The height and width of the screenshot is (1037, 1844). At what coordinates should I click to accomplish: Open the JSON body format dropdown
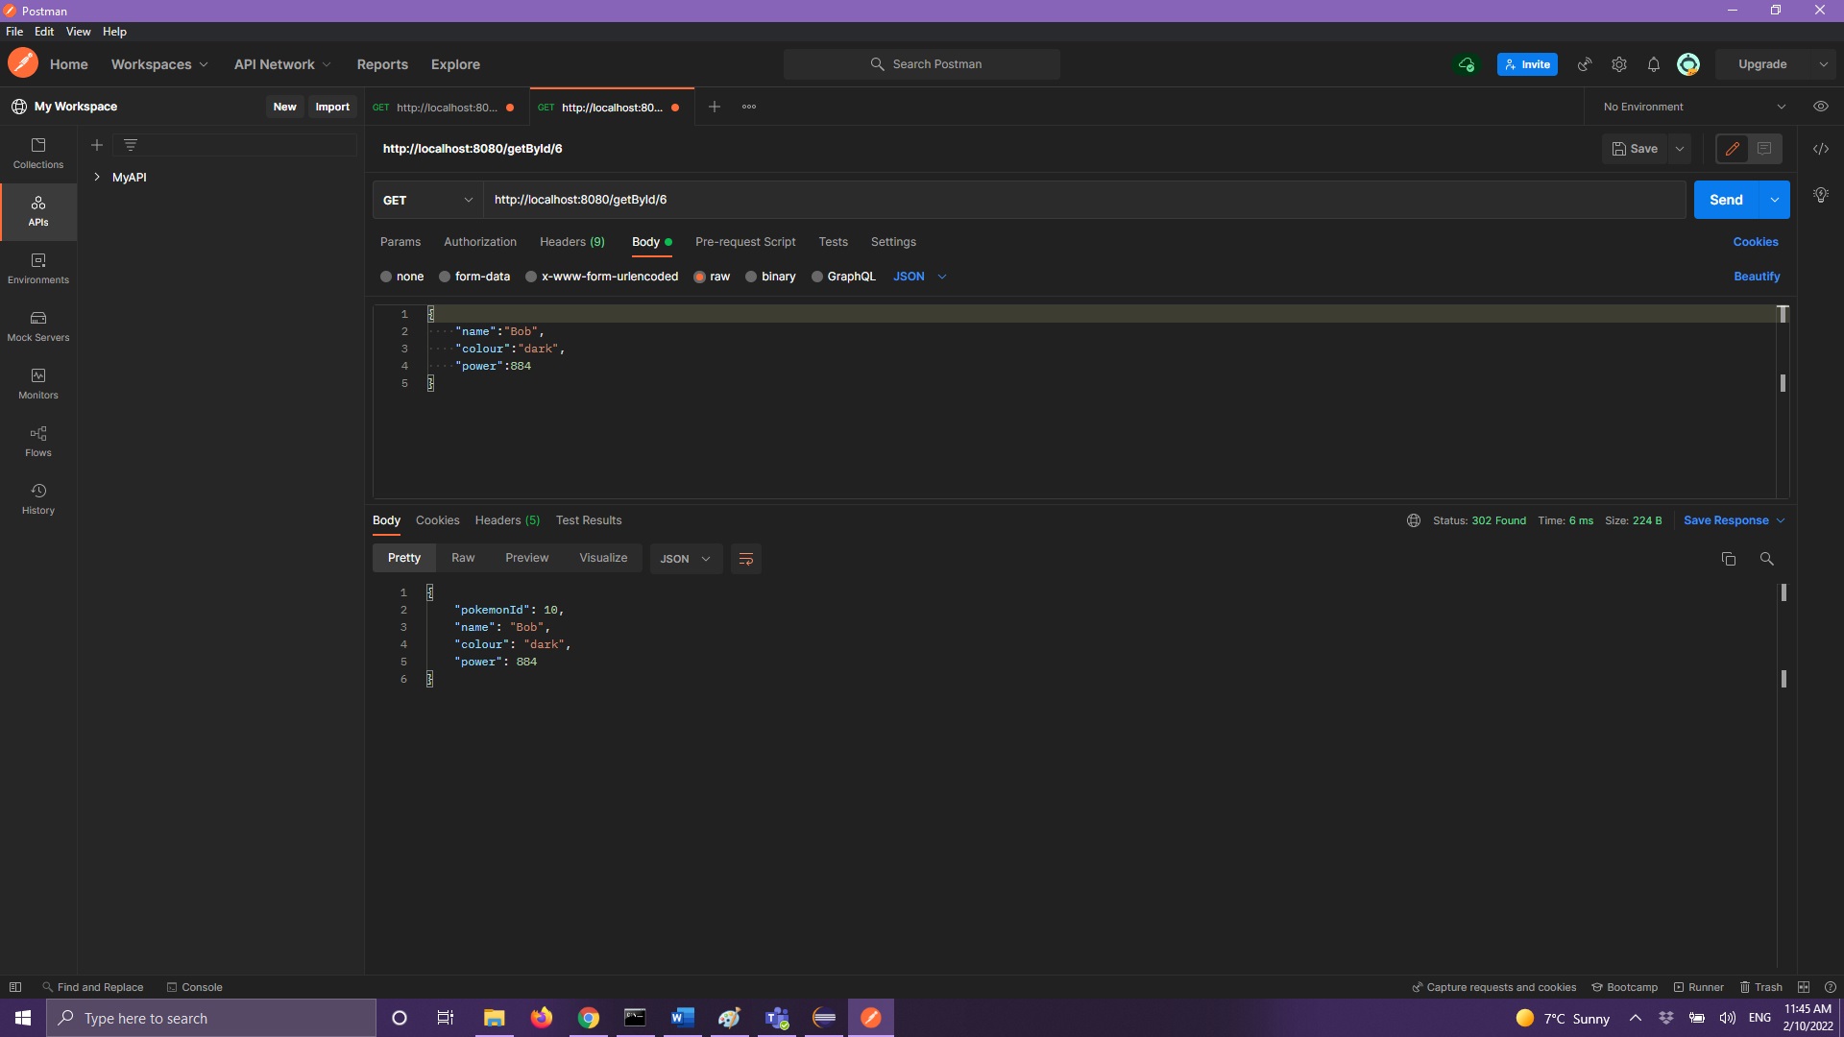tap(920, 277)
